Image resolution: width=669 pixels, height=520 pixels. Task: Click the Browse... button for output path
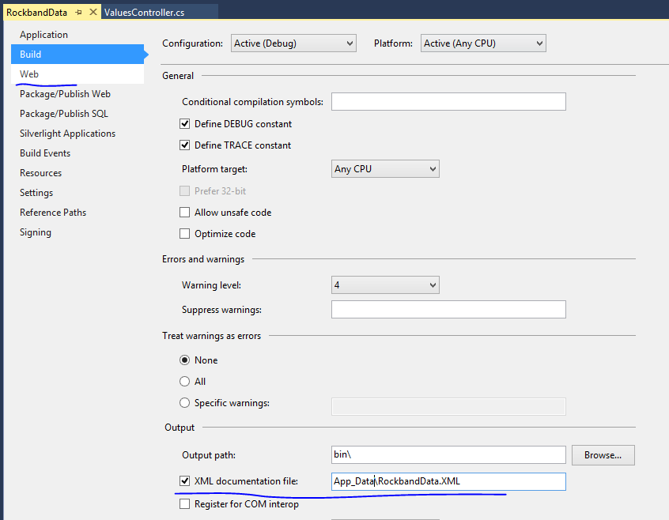coord(603,455)
